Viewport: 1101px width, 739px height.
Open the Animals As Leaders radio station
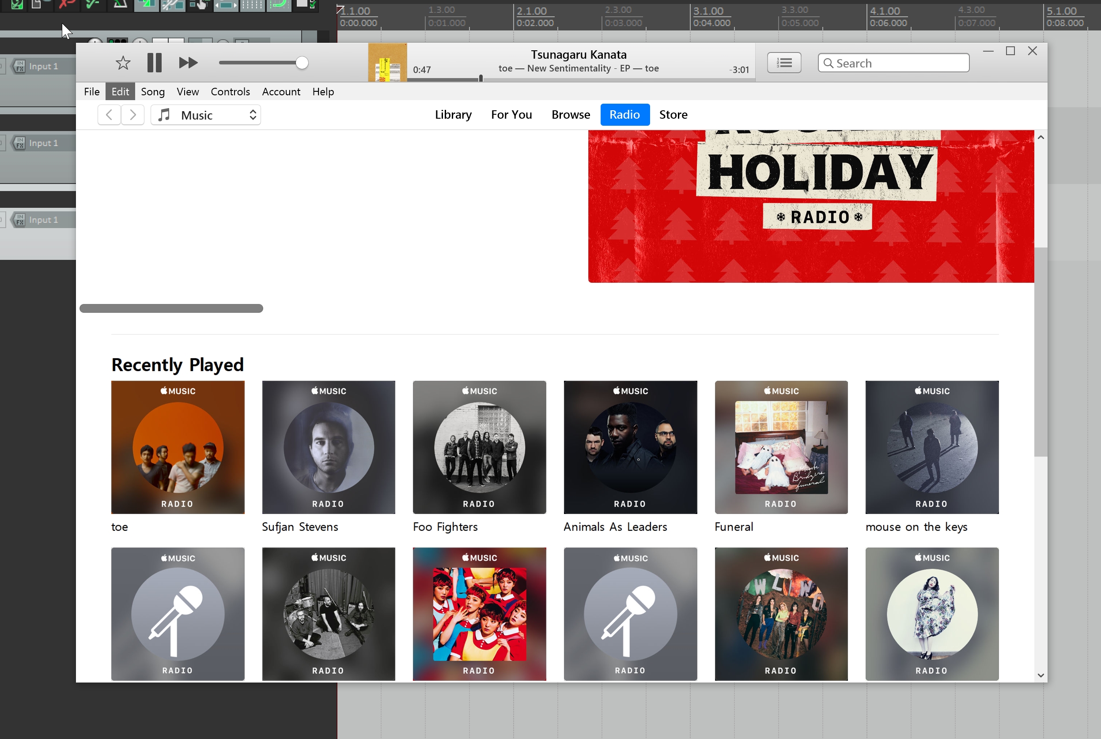[x=630, y=447]
